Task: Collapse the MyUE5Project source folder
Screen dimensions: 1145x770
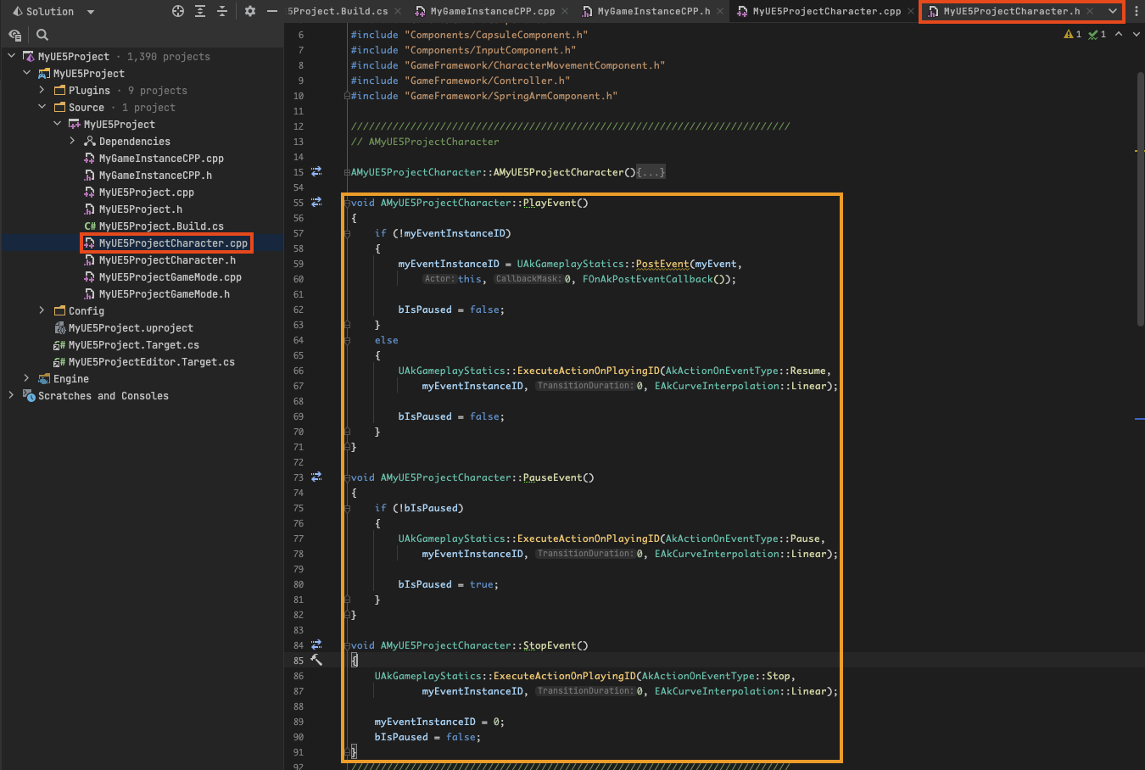Action: tap(57, 124)
